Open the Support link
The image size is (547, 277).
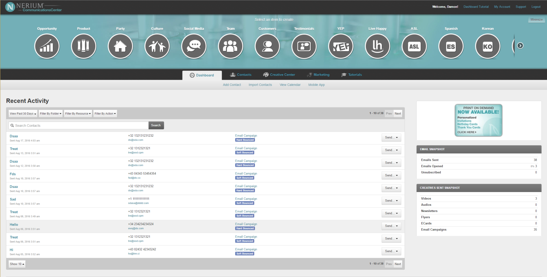(x=521, y=7)
